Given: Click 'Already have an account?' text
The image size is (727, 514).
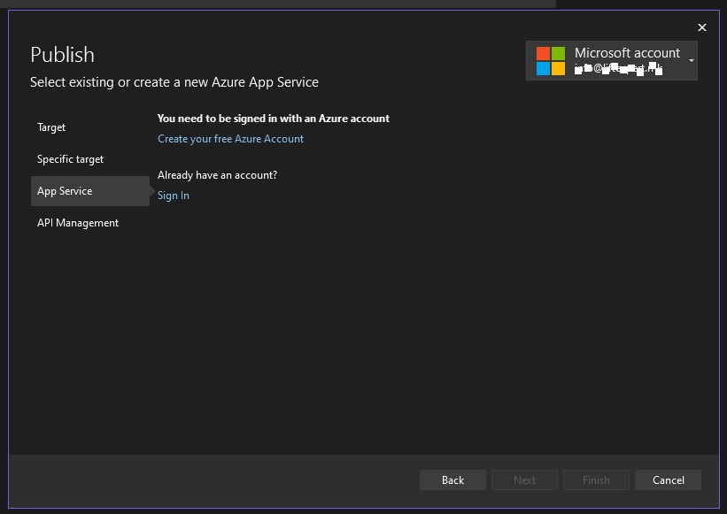Looking at the screenshot, I should [218, 175].
